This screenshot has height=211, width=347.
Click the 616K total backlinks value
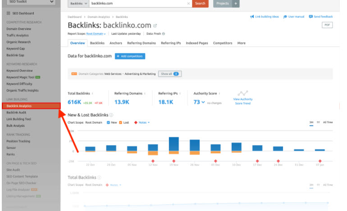point(74,102)
